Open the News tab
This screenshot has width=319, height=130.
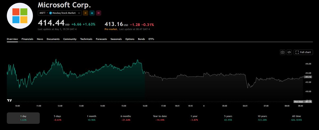40,39
